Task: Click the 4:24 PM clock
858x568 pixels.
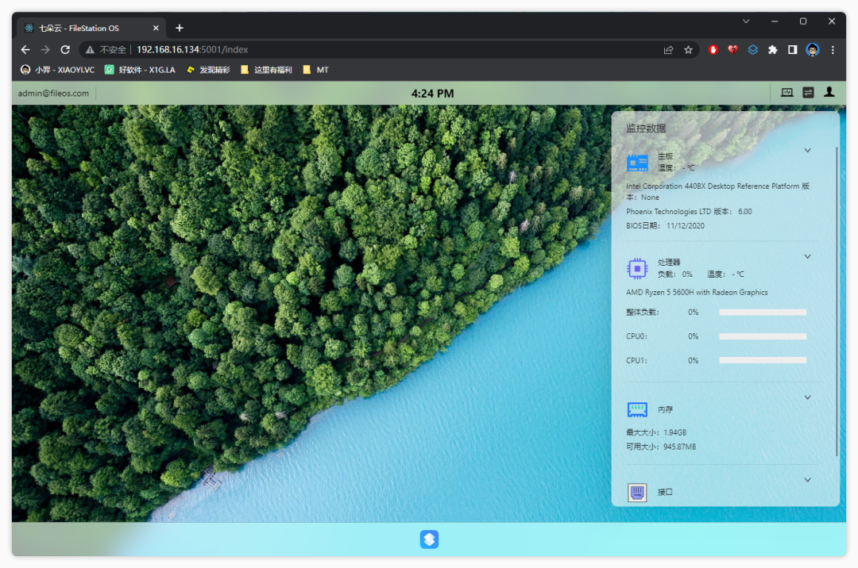Action: pos(432,94)
